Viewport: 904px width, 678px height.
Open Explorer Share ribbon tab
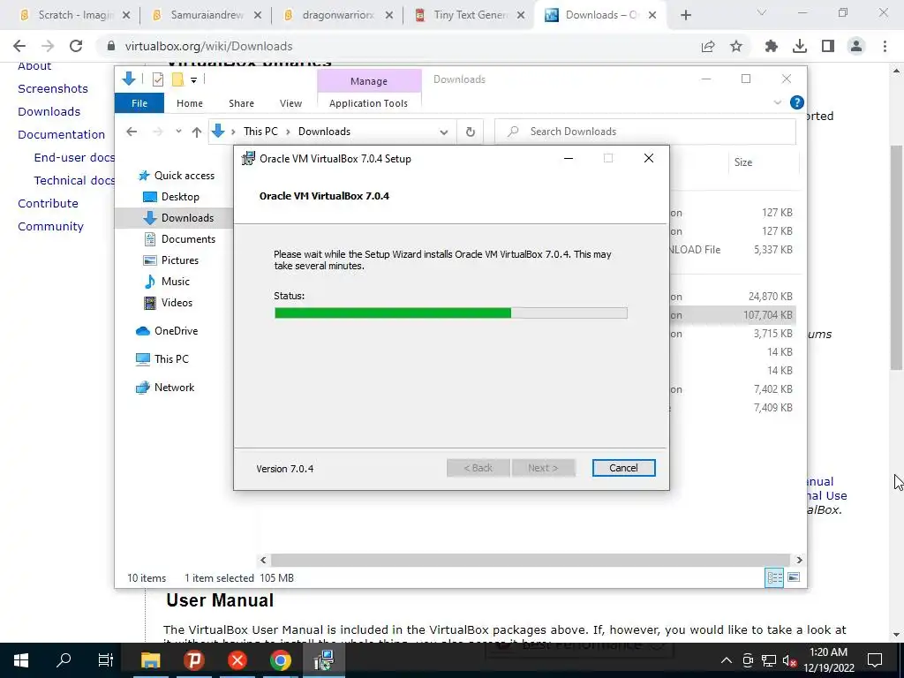coord(241,103)
